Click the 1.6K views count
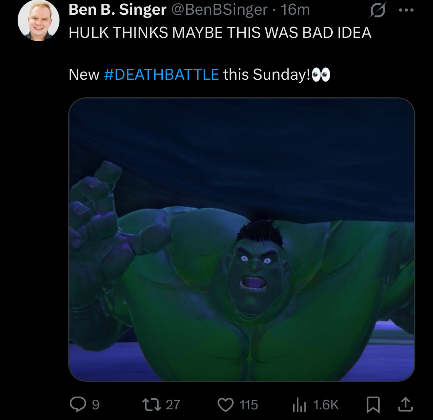The width and height of the screenshot is (433, 420). [x=326, y=405]
